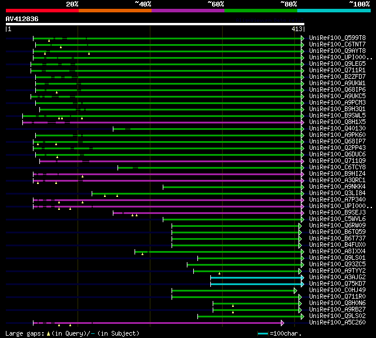Select the UniRef100_Q2PP43 label
The image size is (376, 338).
coord(337,148)
